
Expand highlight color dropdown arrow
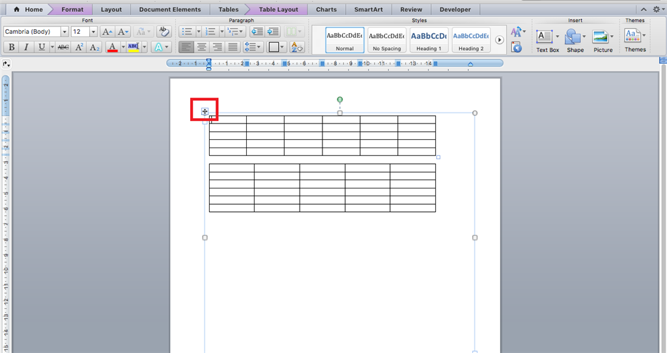click(145, 47)
